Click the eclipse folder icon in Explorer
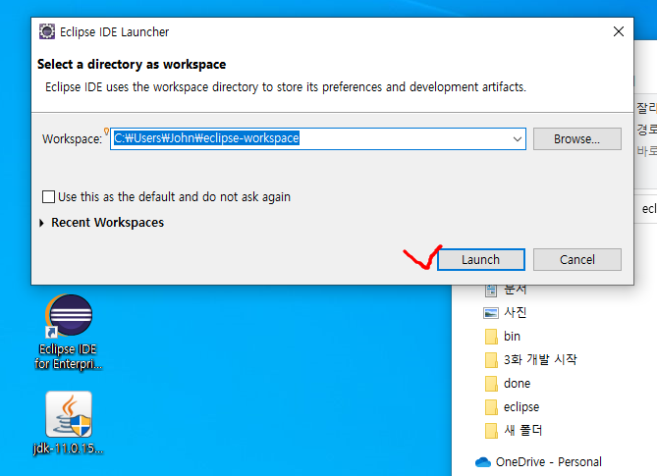657x476 pixels. [491, 407]
